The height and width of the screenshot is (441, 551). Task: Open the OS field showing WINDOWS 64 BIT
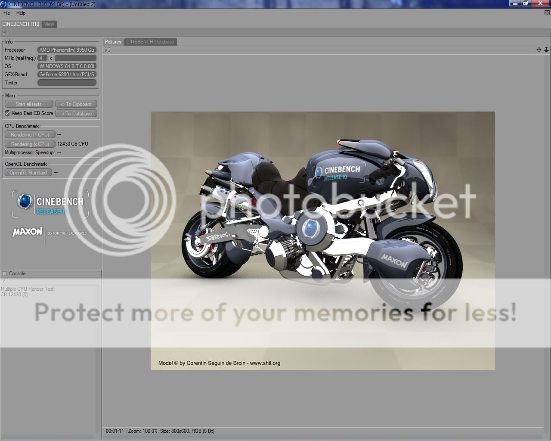(x=67, y=66)
